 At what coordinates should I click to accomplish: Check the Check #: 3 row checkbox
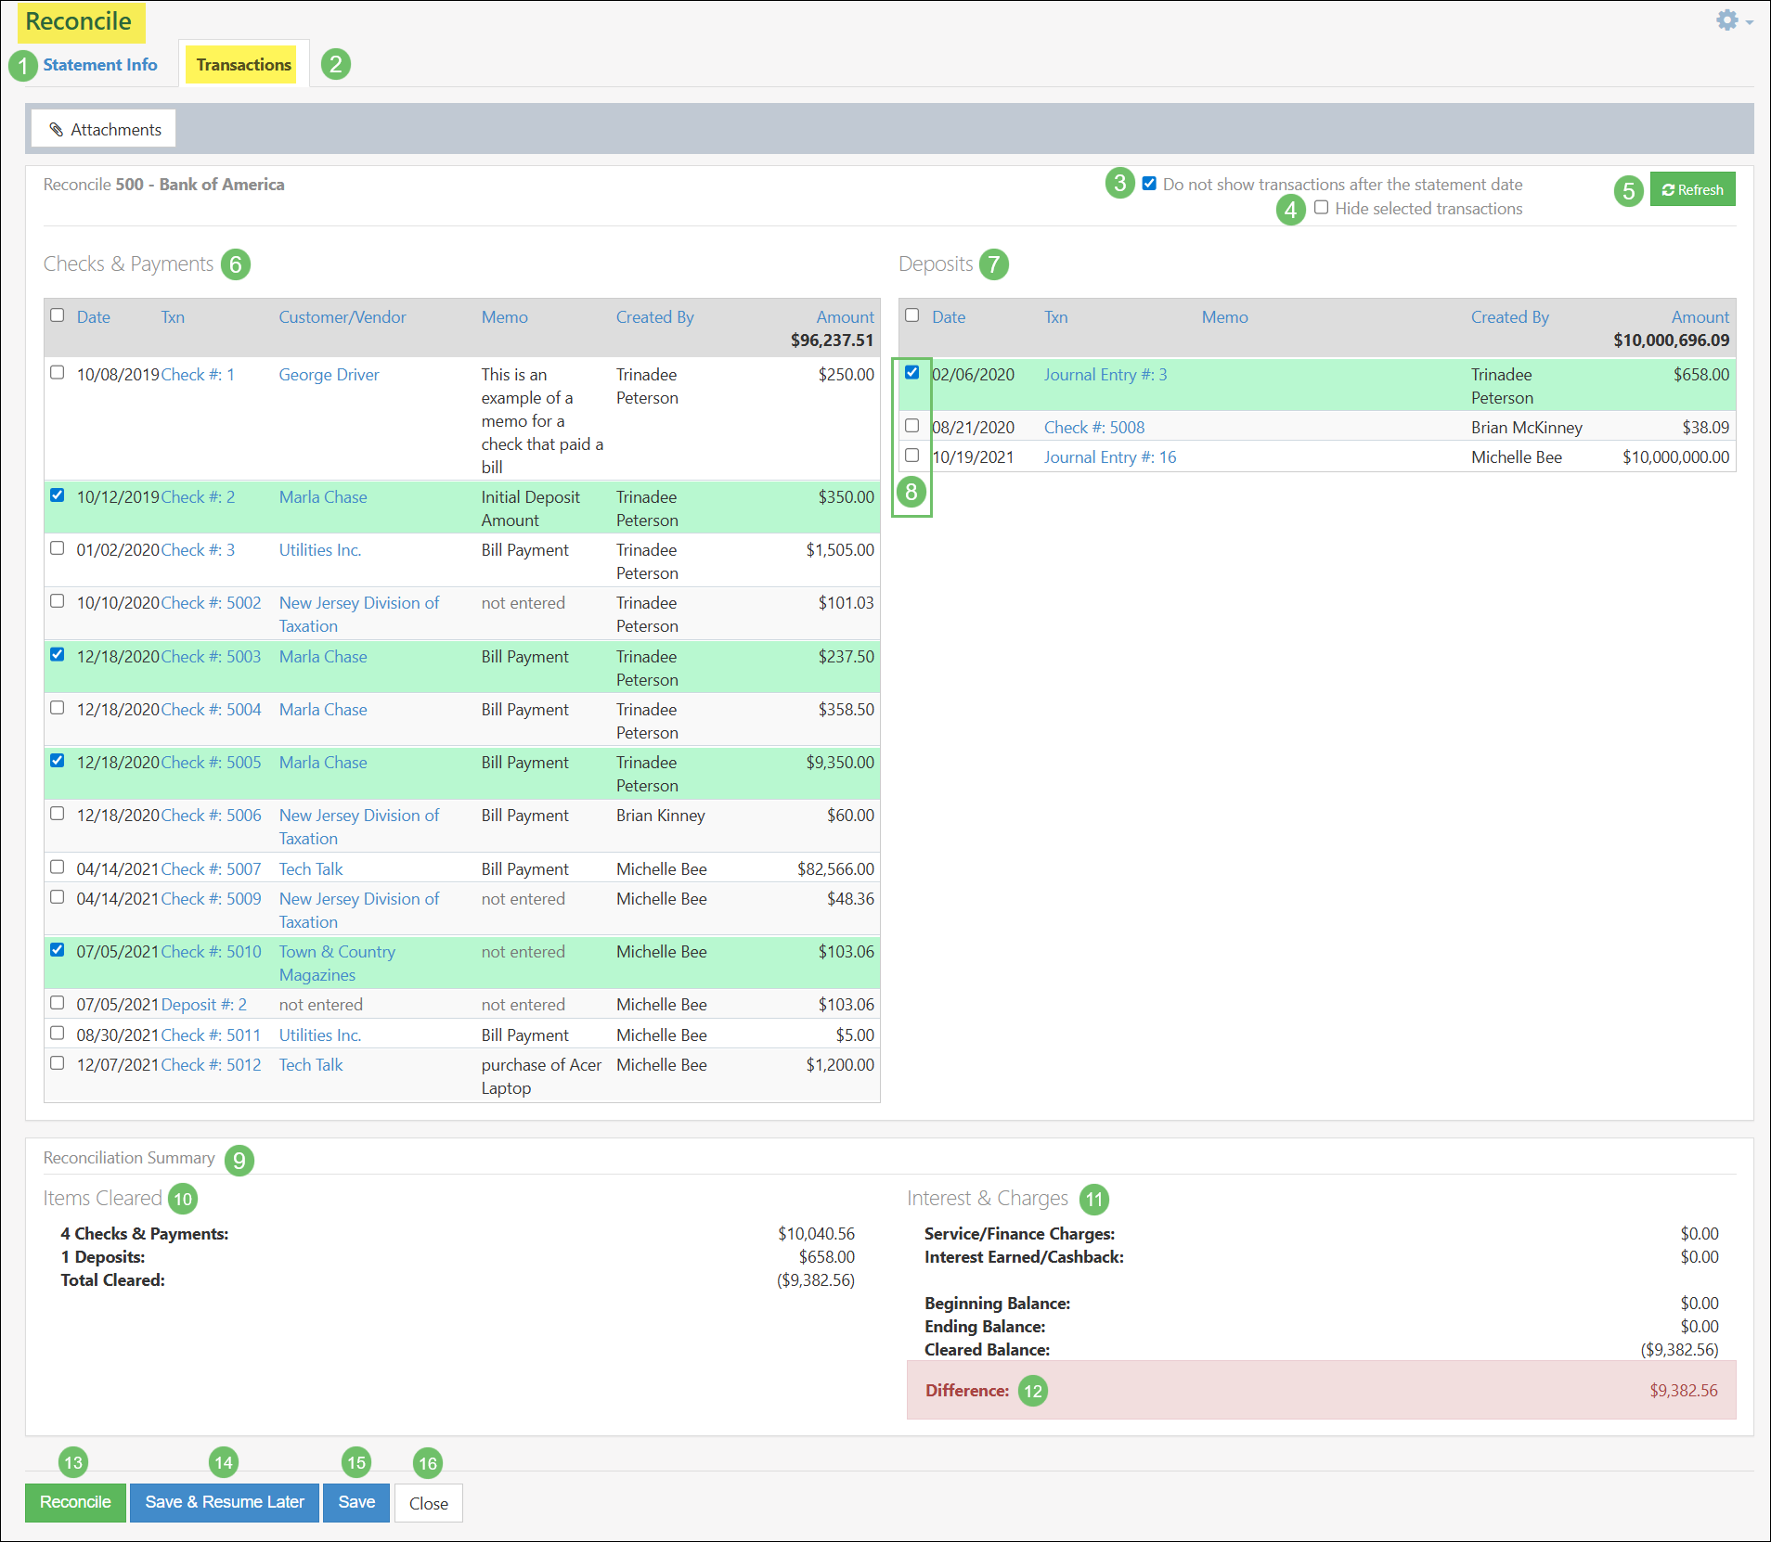coord(58,547)
